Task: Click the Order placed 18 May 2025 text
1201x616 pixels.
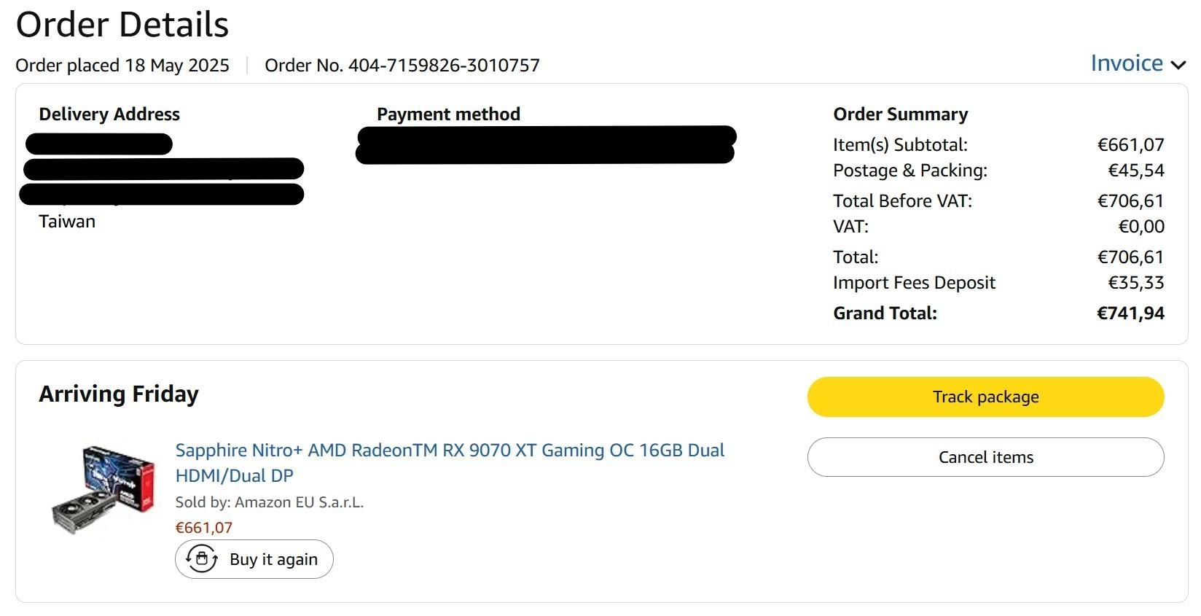Action: tap(122, 66)
